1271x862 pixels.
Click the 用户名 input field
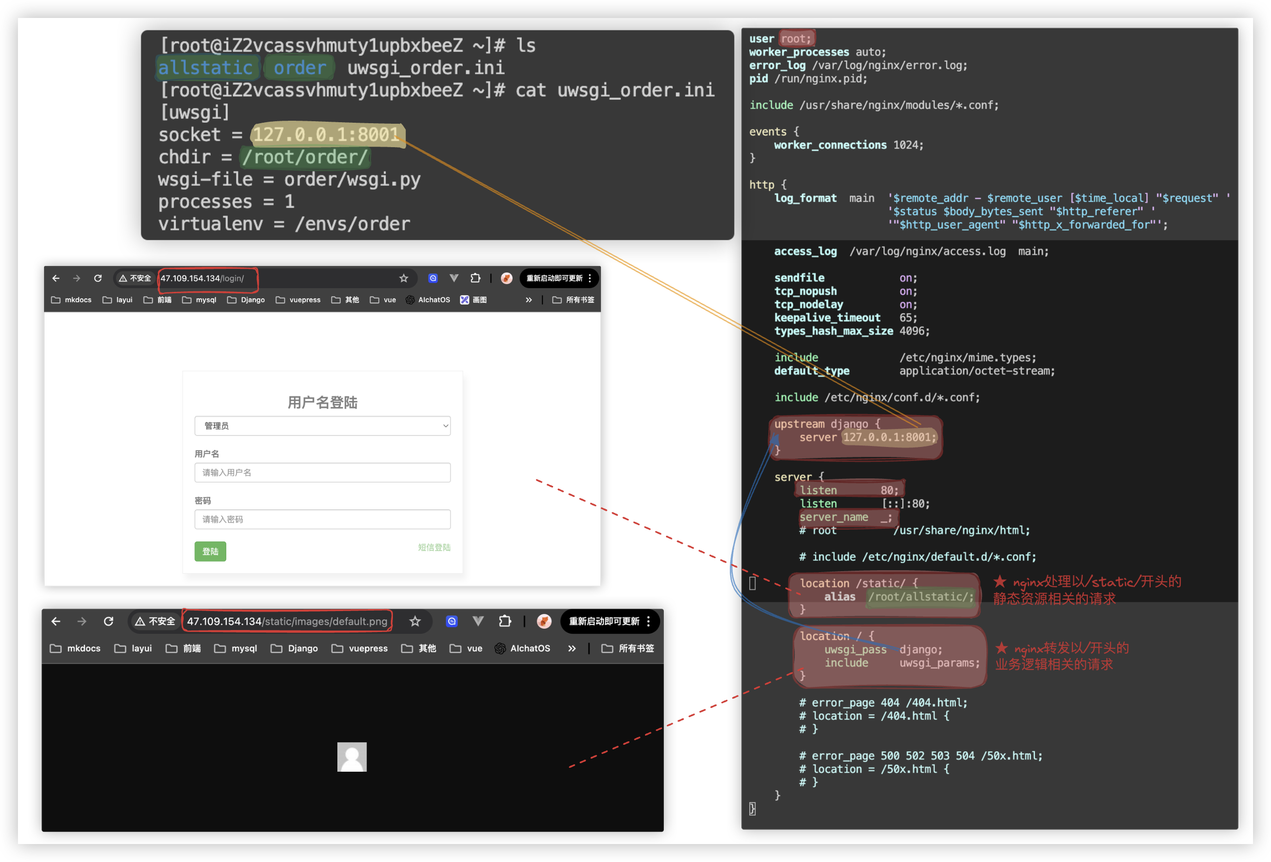322,472
